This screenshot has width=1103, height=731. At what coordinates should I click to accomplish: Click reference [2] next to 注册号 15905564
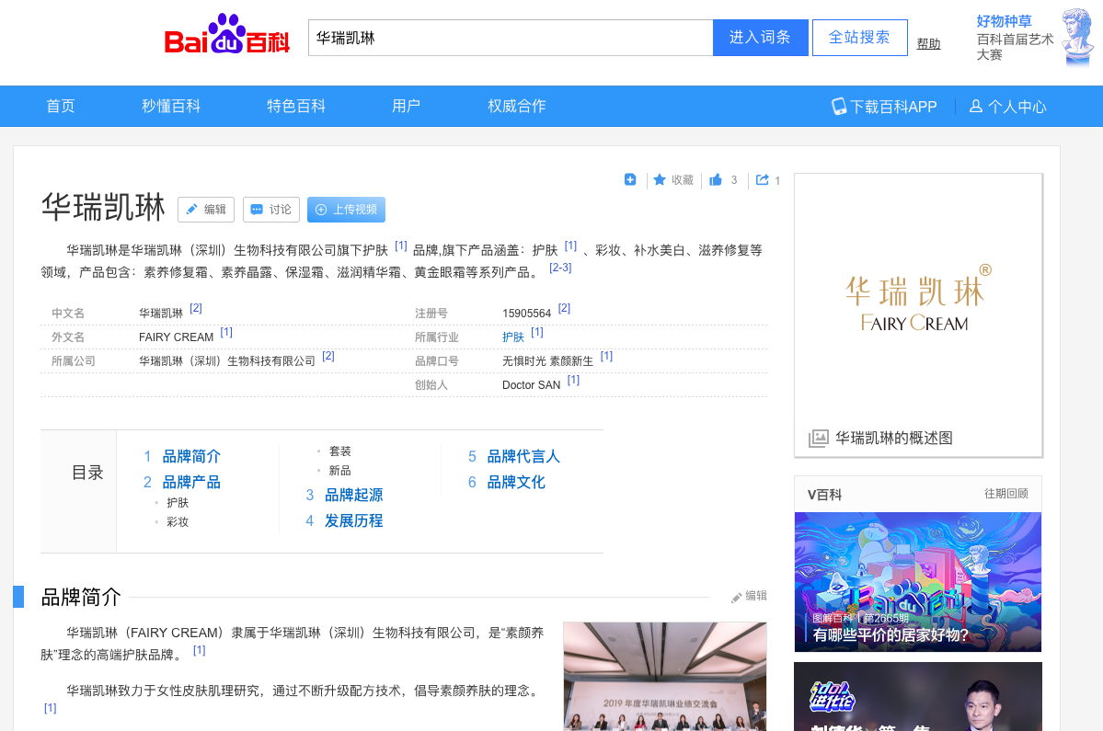point(564,309)
